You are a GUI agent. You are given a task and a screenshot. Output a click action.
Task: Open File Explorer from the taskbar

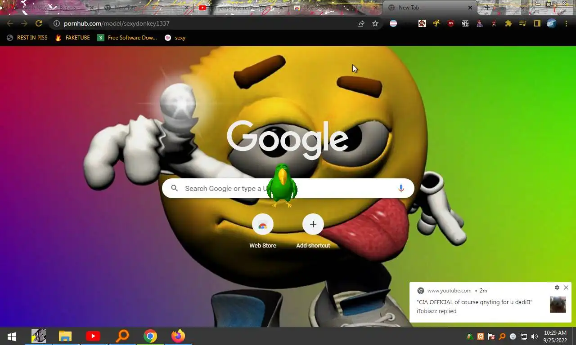coord(65,336)
